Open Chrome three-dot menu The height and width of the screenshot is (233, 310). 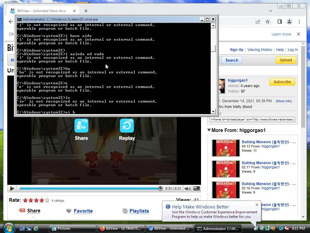(x=299, y=22)
